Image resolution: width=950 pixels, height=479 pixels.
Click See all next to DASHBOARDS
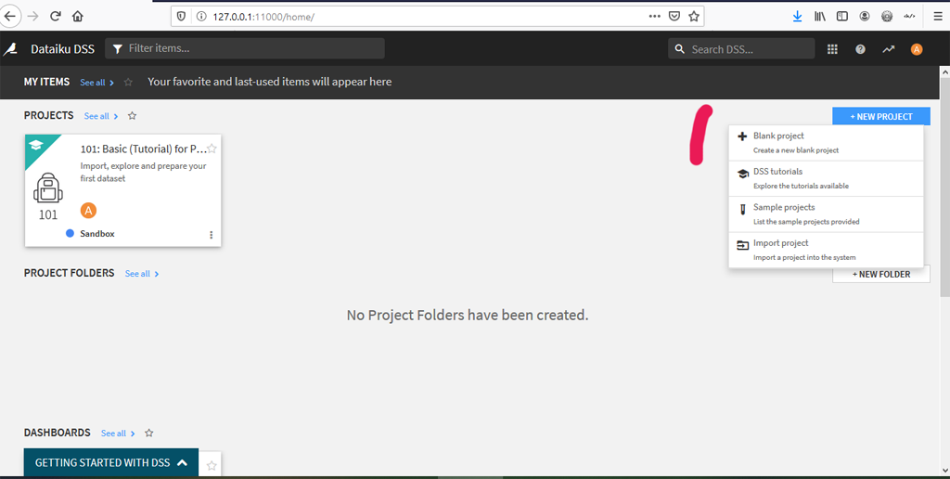point(118,433)
